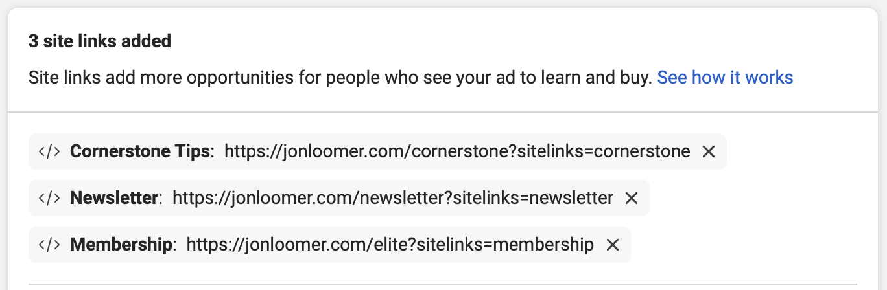
Task: Open the See how it works link
Action: 725,78
